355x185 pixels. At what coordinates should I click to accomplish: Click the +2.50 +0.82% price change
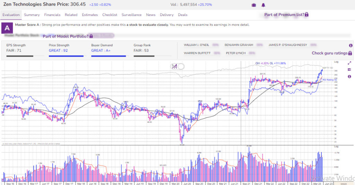click(100, 5)
